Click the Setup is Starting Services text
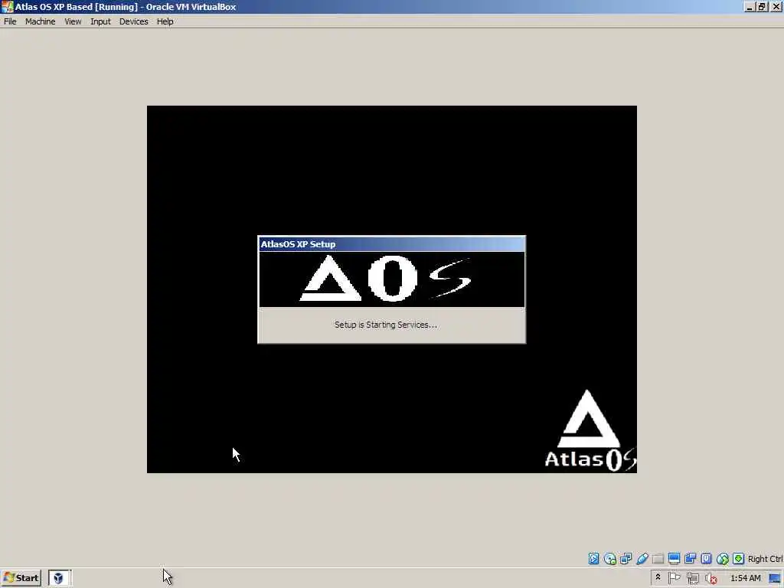 (386, 325)
